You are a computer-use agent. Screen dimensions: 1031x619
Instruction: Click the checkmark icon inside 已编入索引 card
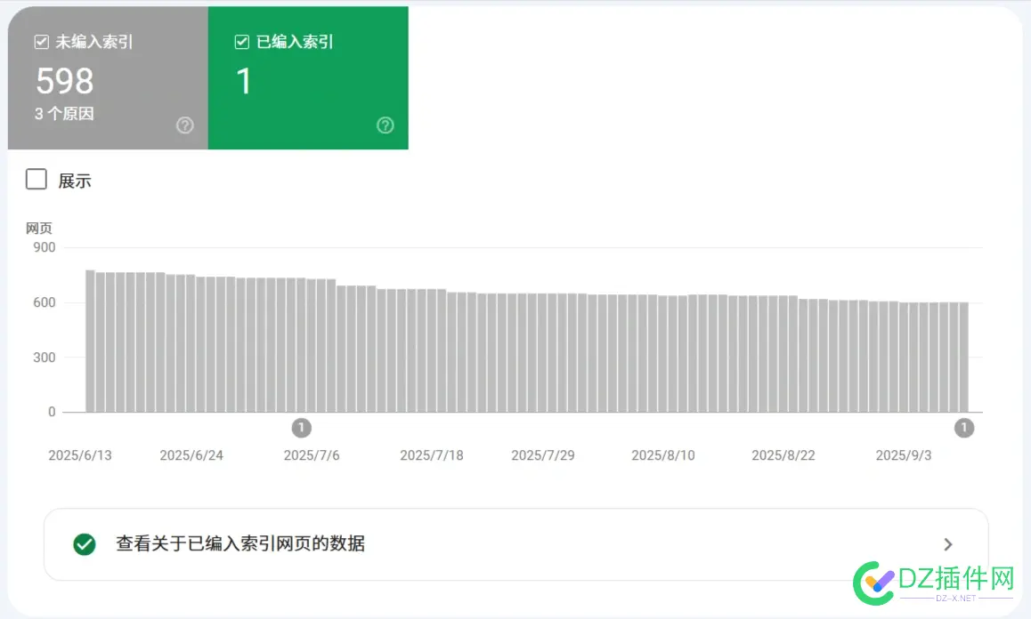click(x=240, y=41)
